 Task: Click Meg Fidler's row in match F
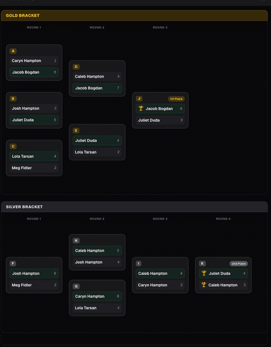(34, 285)
